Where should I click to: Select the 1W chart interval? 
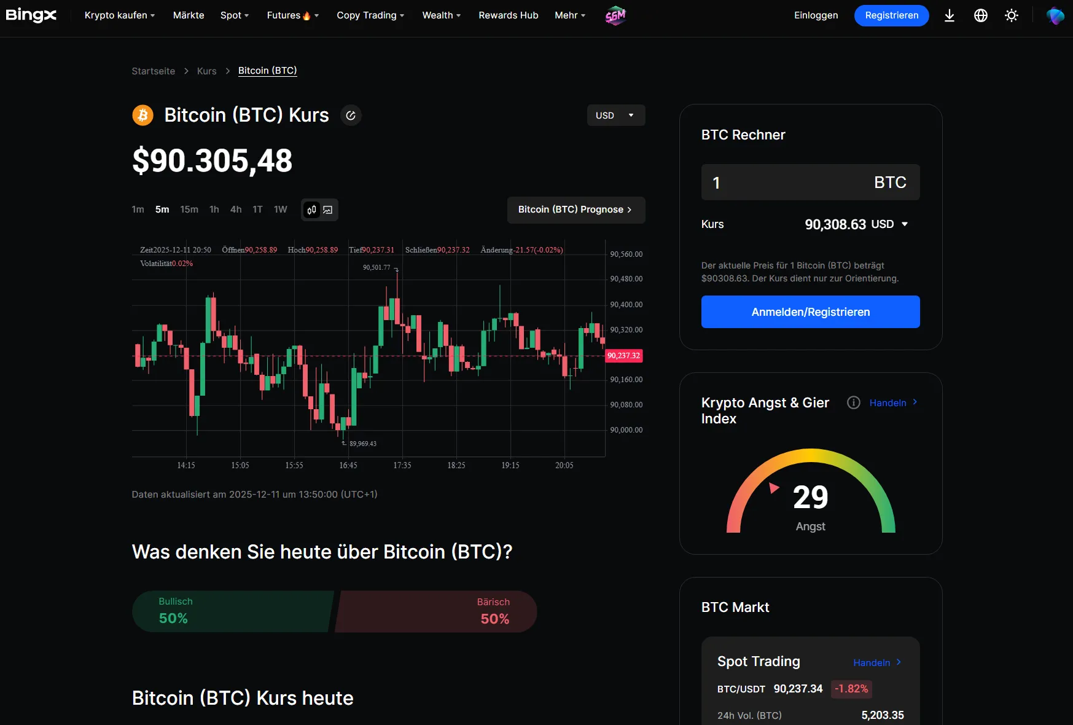click(281, 210)
